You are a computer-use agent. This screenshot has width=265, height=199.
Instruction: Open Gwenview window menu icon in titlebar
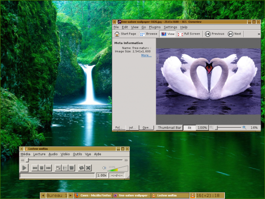pos(114,22)
